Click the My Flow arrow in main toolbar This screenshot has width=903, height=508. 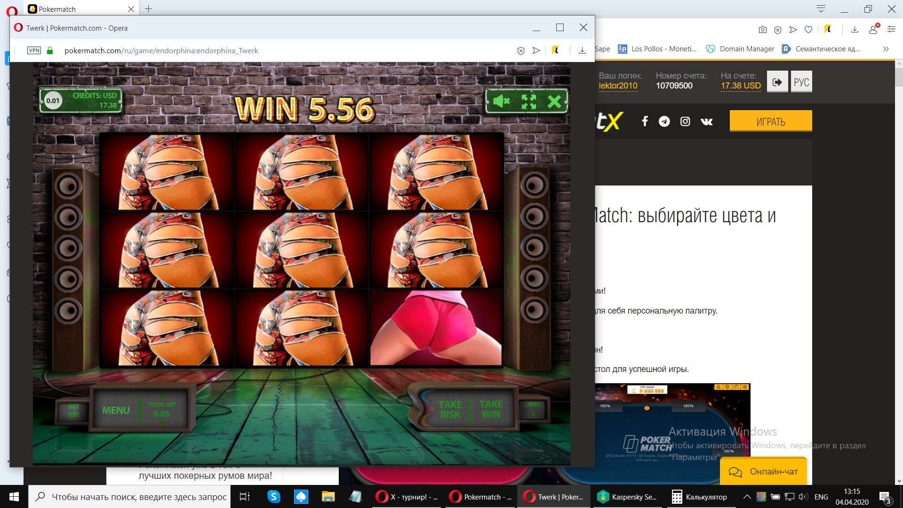tap(793, 30)
